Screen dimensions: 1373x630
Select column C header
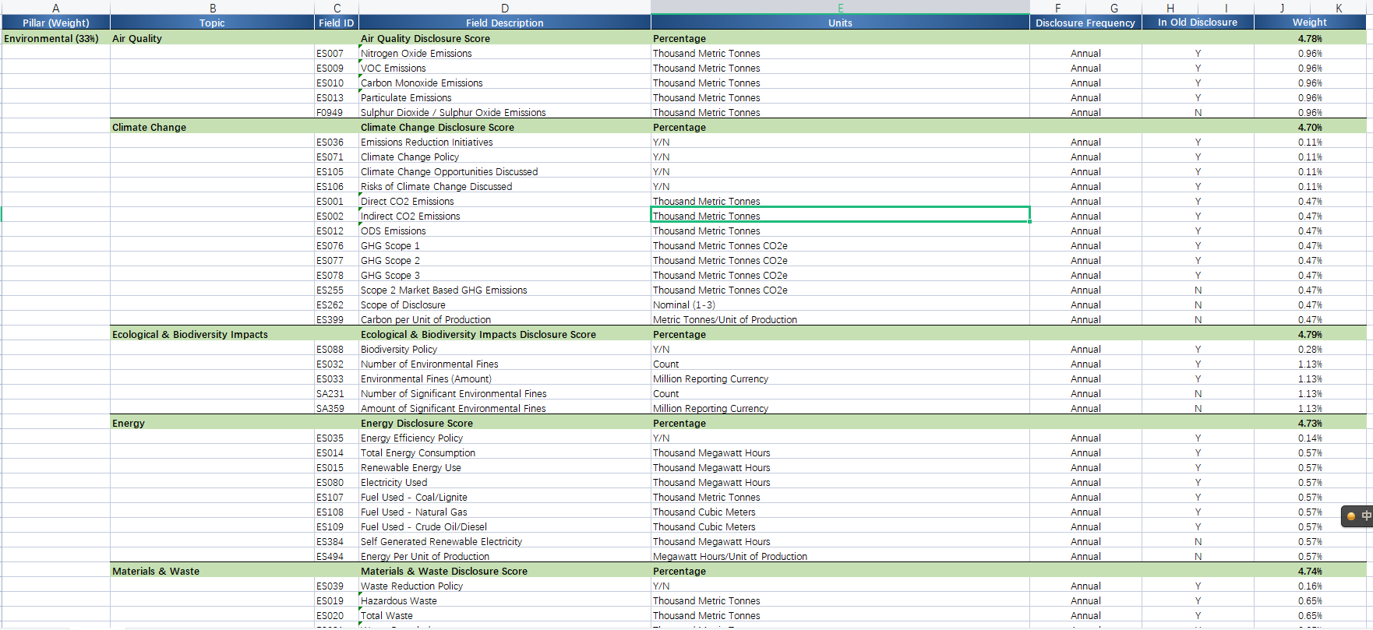point(337,8)
